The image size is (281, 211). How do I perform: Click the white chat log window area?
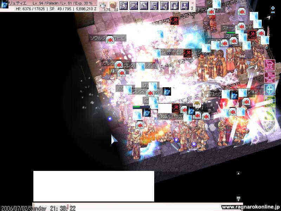pos(93,186)
